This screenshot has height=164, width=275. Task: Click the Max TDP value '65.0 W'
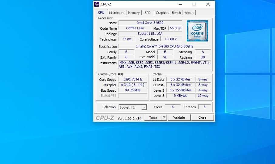point(175,28)
